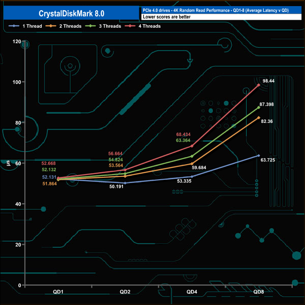Click the PCIe 4.0 drives chart subtitle
305x305 pixels.
(216, 10)
